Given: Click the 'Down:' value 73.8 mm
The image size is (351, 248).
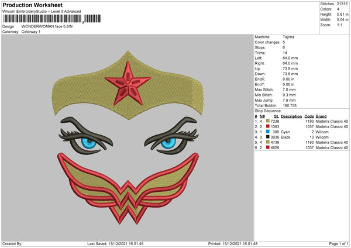Looking at the screenshot, I should (290, 74).
